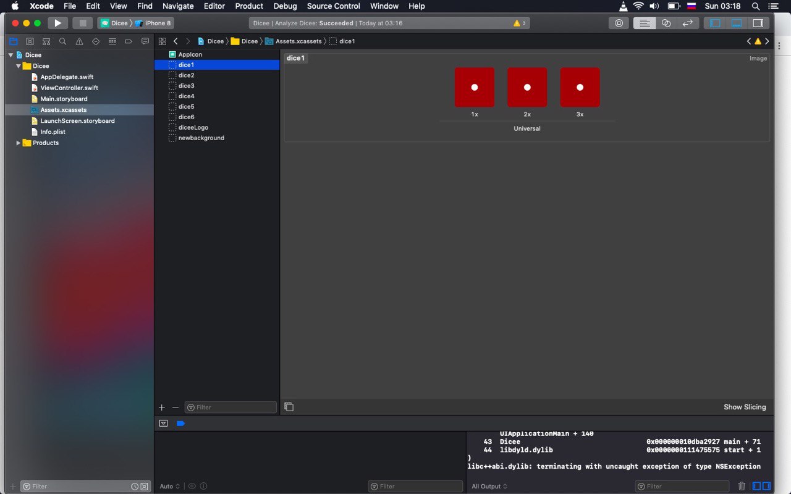This screenshot has height=494, width=791.
Task: Open the Product menu
Action: pyautogui.click(x=249, y=6)
